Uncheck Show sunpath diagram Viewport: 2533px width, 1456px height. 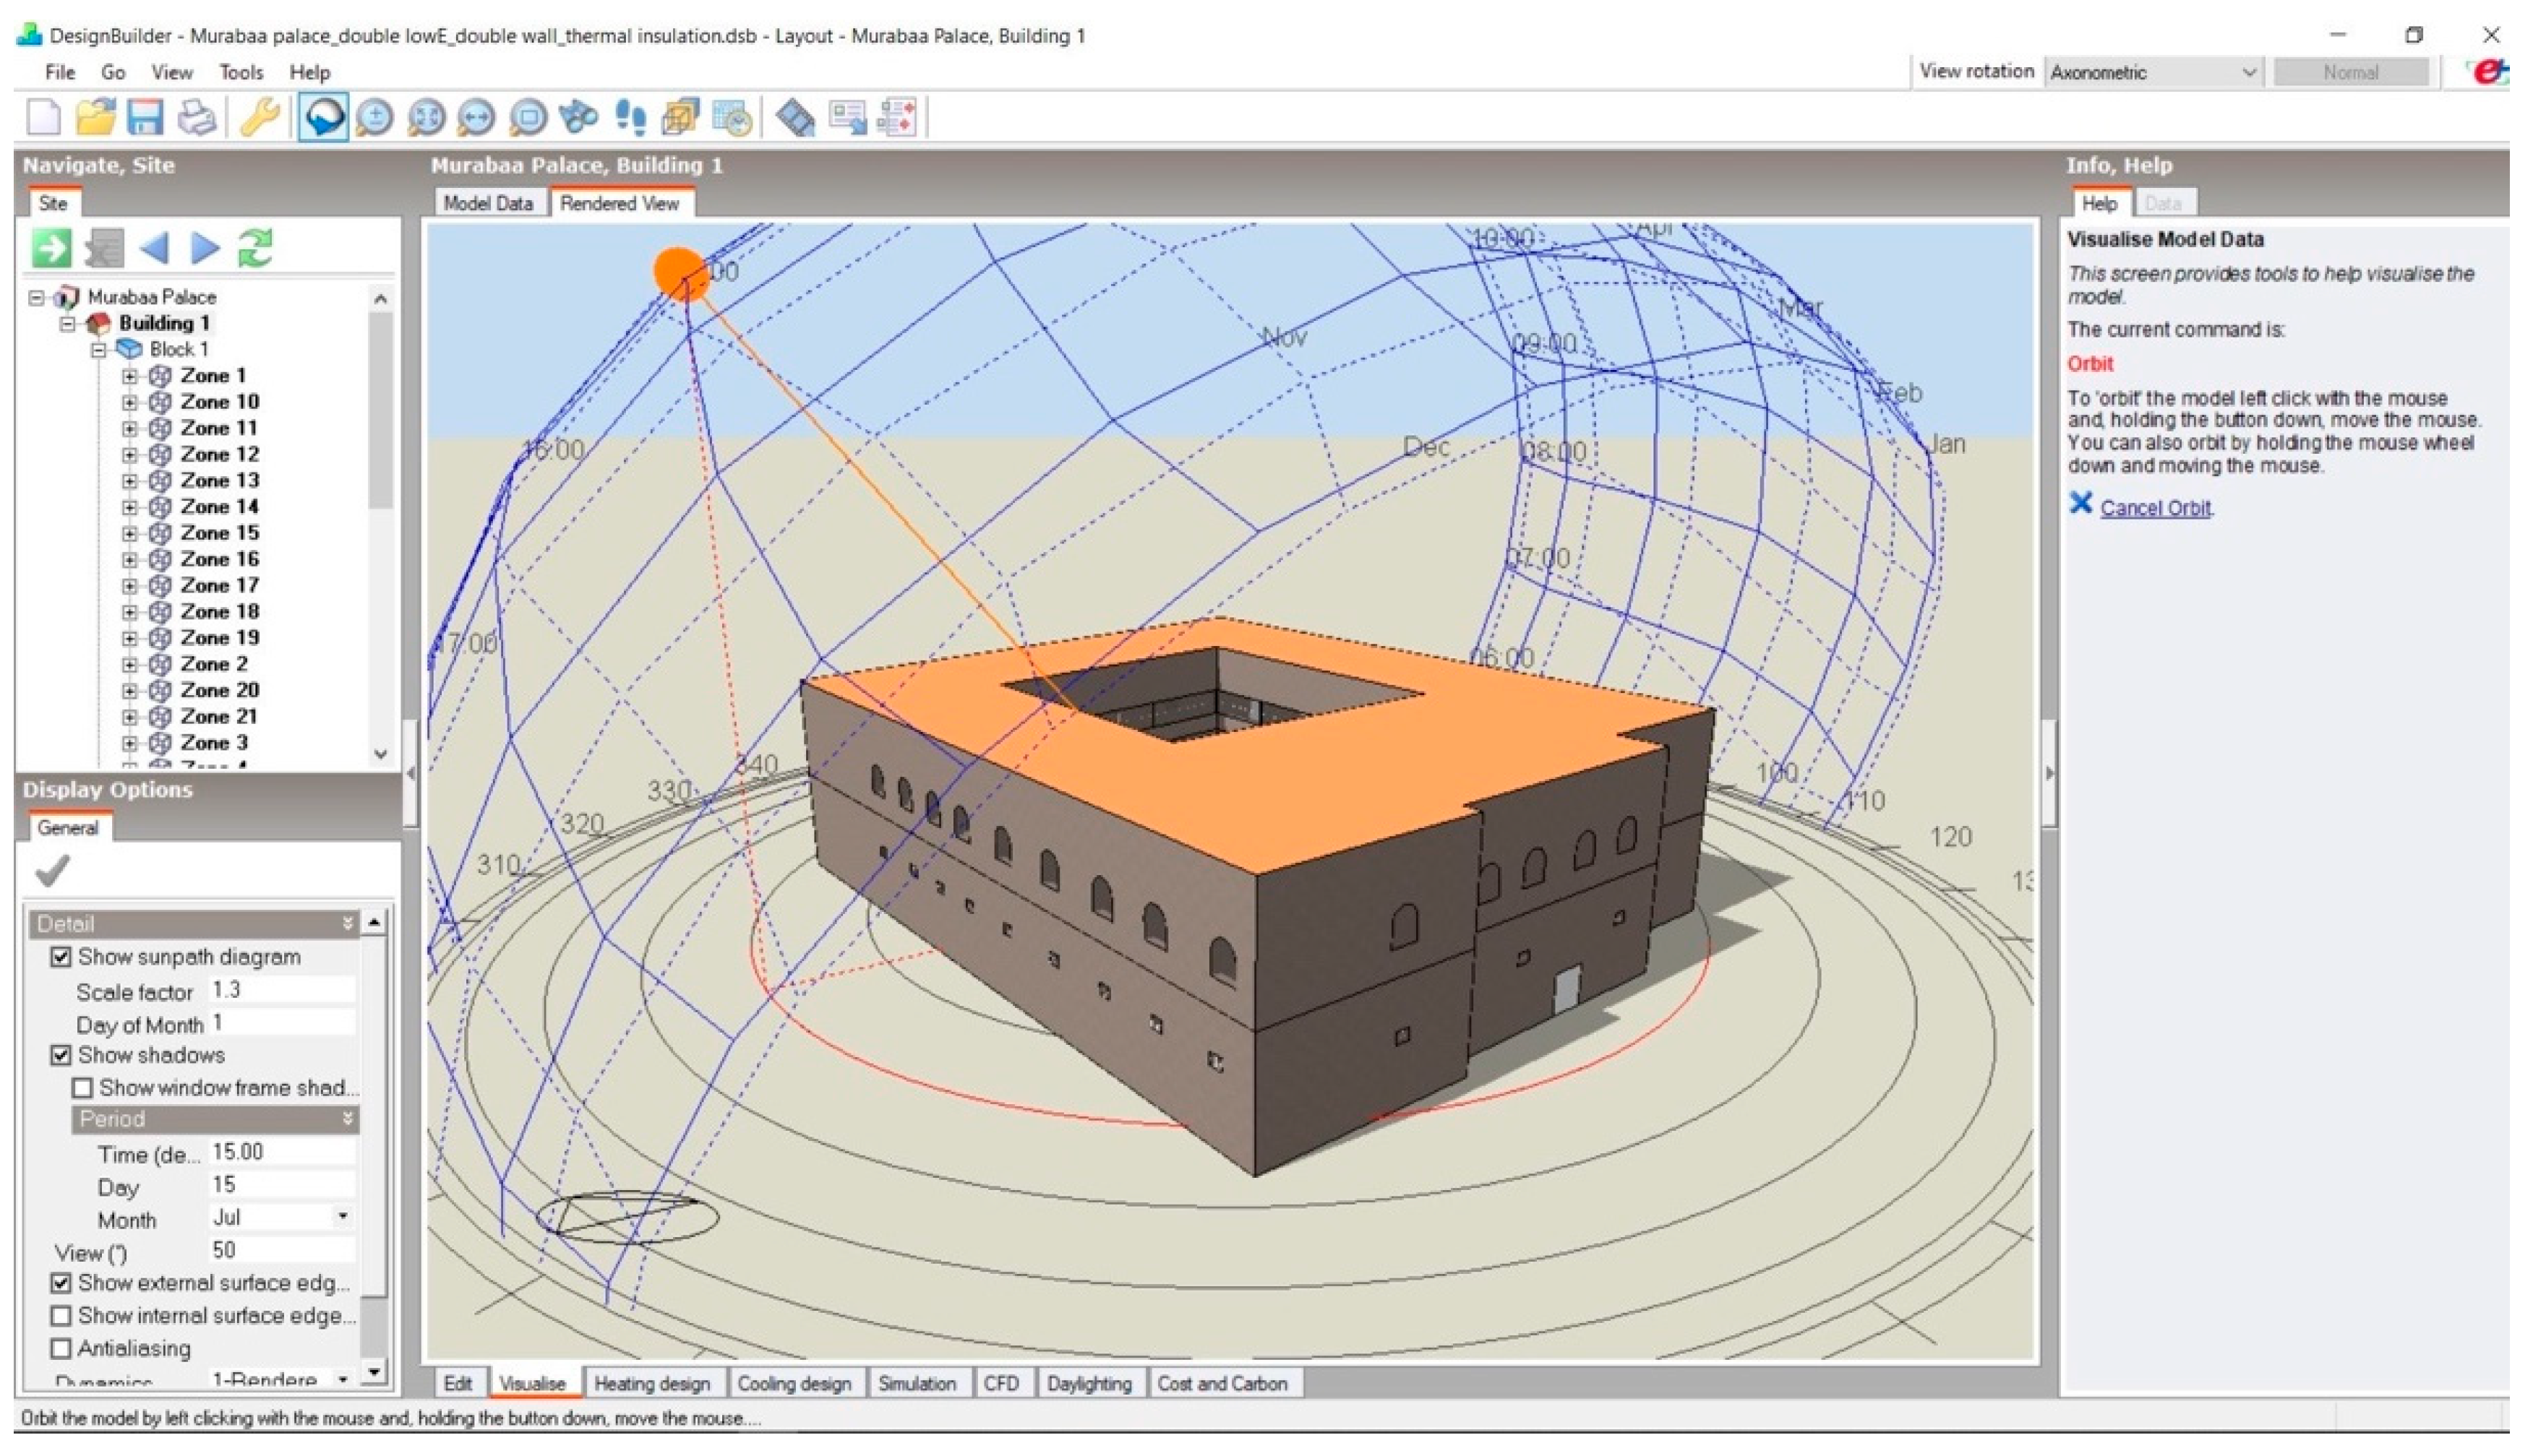61,957
